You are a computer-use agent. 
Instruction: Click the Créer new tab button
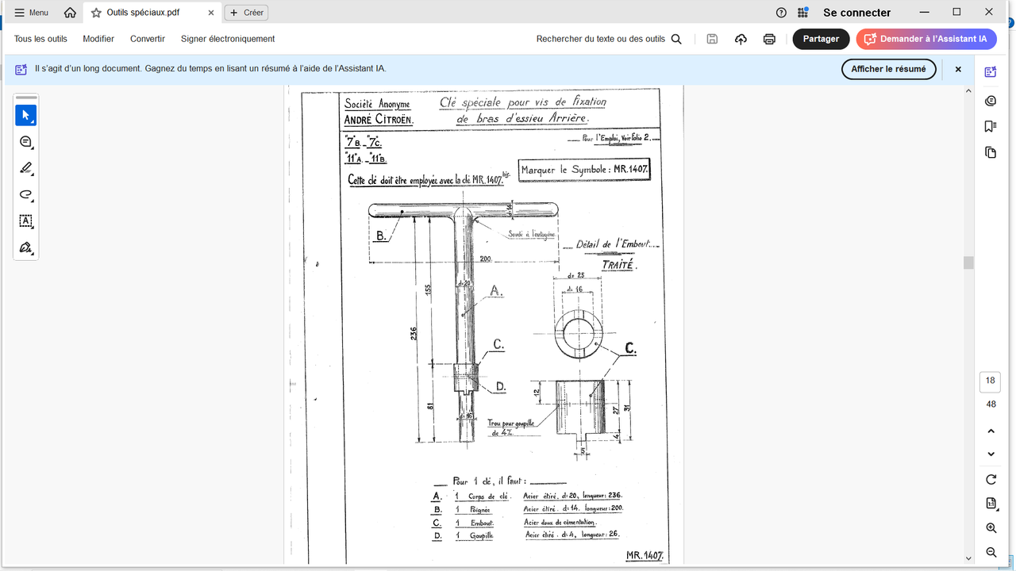coord(247,13)
